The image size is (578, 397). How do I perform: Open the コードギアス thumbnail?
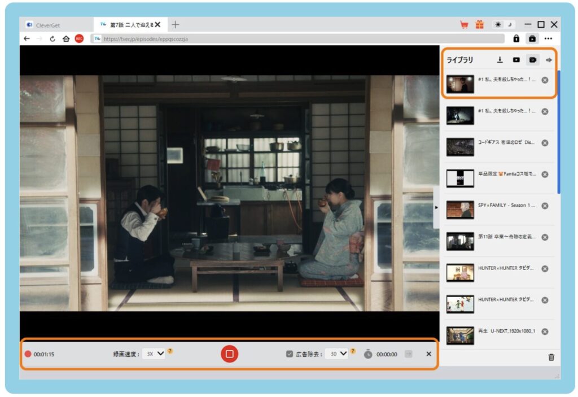tap(460, 147)
